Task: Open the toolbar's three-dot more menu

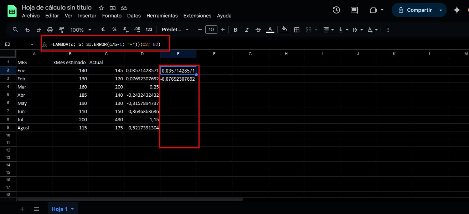Action: pos(388,30)
